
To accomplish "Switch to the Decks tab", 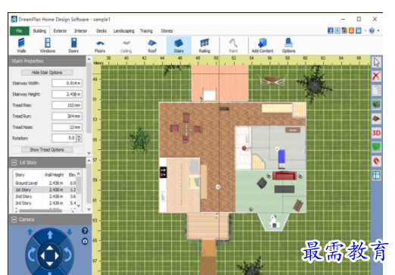I will pos(101,31).
